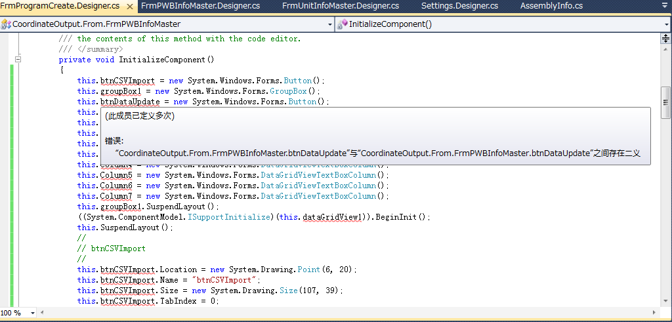Click ISupportInitialize in the BeginInit line

tap(229, 217)
